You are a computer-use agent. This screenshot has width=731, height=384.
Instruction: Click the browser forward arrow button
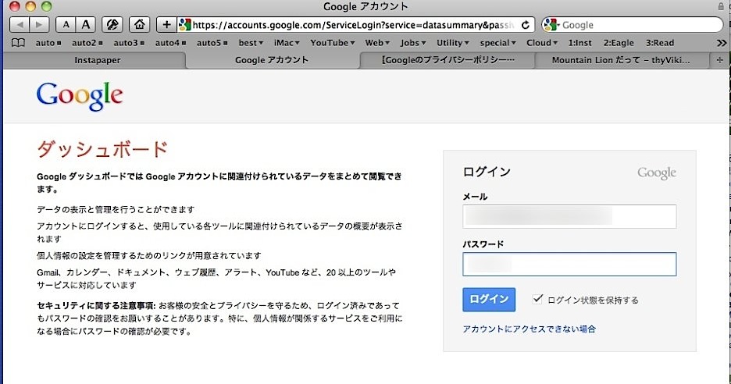pyautogui.click(x=38, y=25)
